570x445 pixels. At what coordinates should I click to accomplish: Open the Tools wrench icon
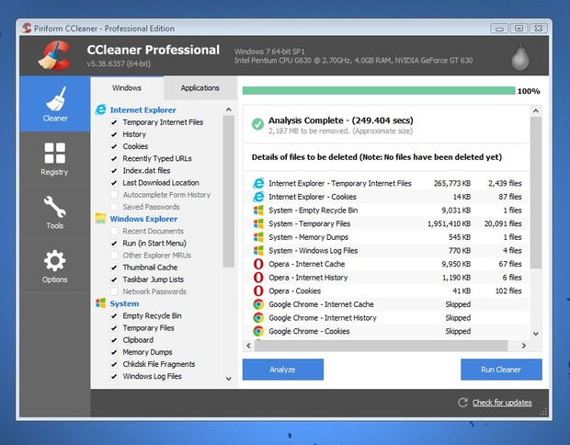coord(55,207)
